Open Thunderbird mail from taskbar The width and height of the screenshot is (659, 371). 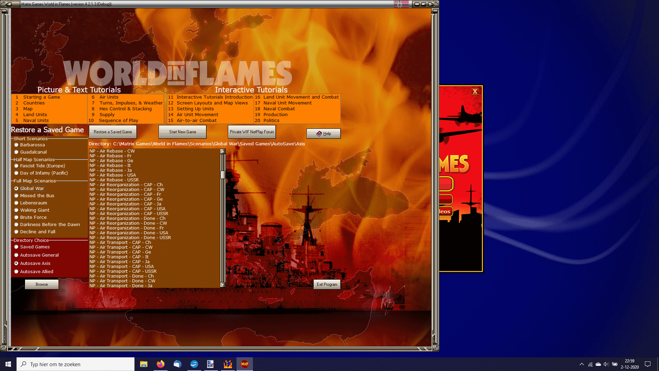coord(177,364)
